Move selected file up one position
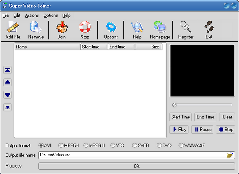The image size is (239, 174). (8, 83)
